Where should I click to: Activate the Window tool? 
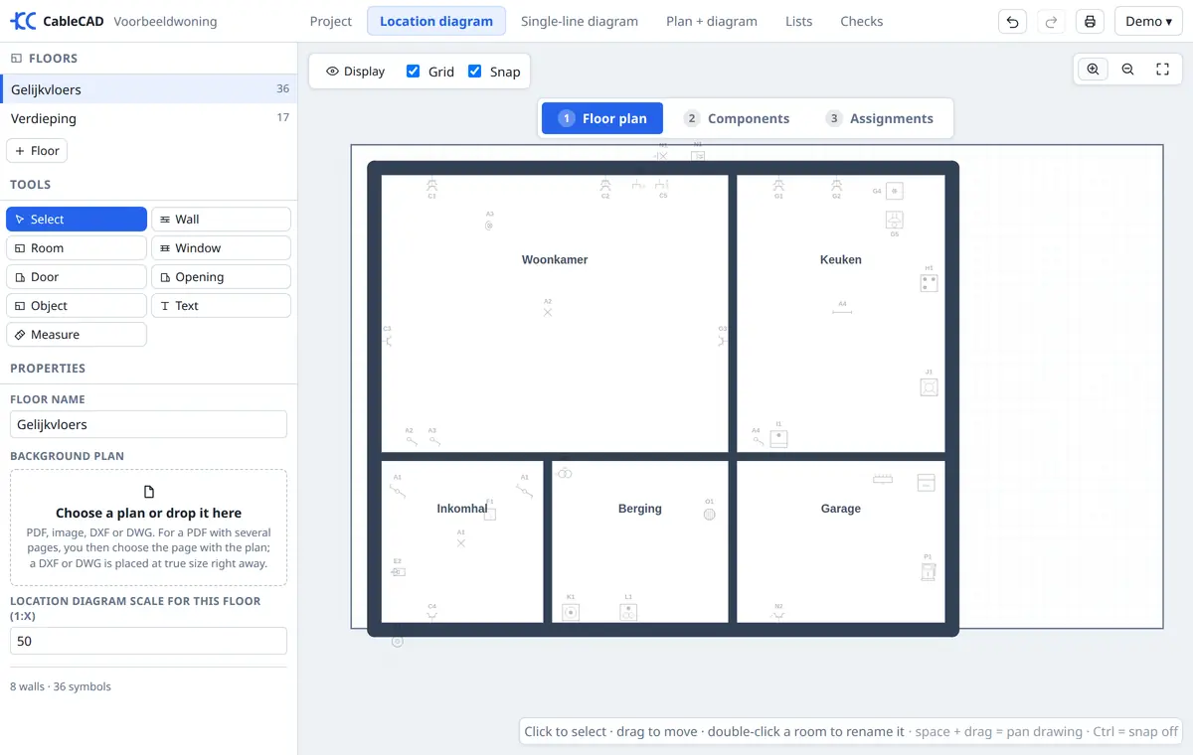[x=221, y=248]
